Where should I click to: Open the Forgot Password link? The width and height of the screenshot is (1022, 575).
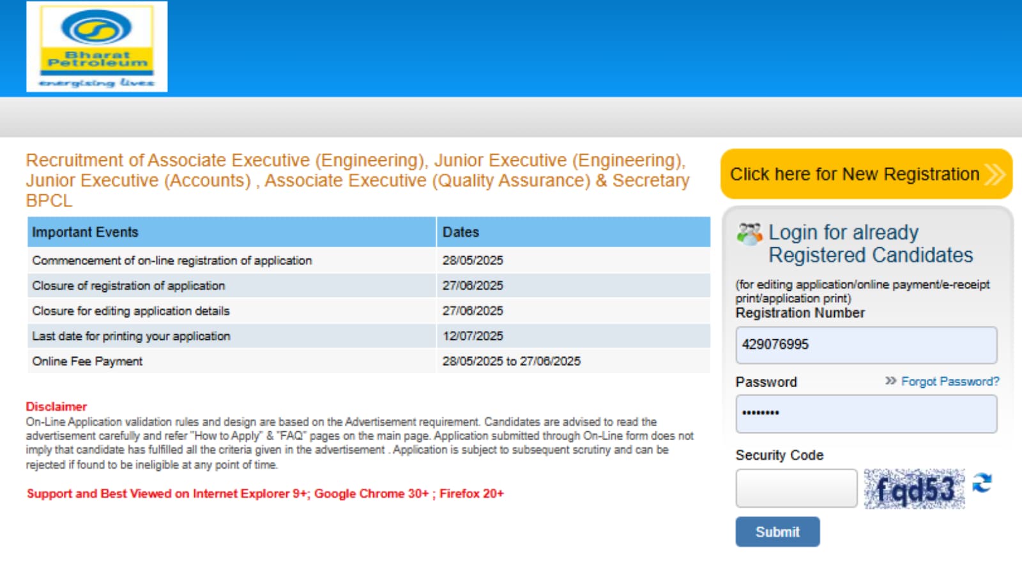(950, 381)
